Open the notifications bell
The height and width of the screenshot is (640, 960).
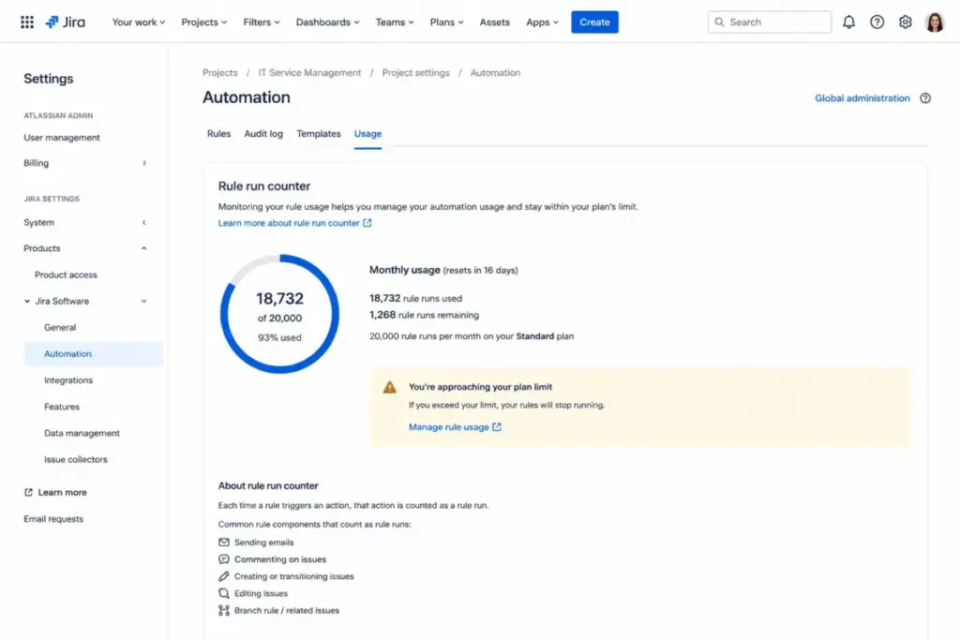pyautogui.click(x=848, y=22)
